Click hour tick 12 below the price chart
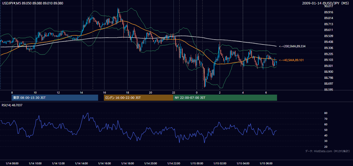353x166 pixels. pos(58,92)
